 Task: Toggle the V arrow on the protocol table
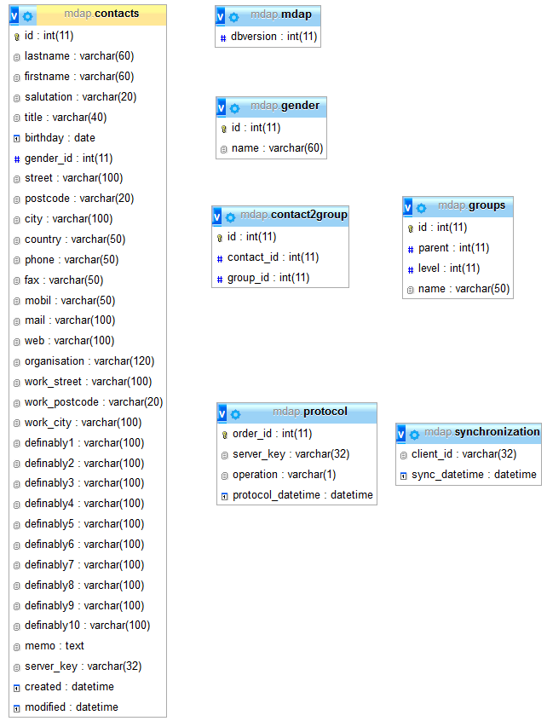click(x=222, y=414)
